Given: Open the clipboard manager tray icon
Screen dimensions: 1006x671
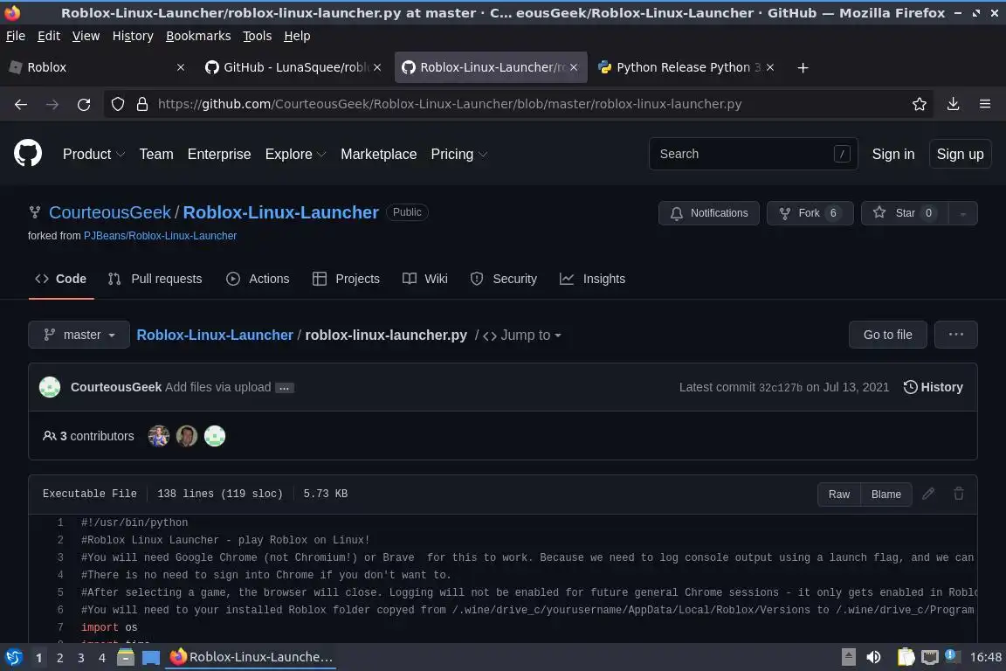Looking at the screenshot, I should tap(906, 657).
